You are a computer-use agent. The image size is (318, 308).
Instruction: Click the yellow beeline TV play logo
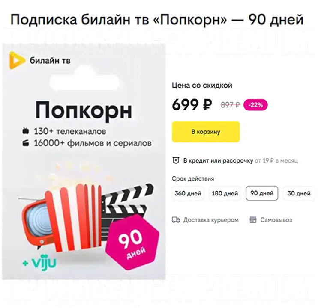pos(17,60)
